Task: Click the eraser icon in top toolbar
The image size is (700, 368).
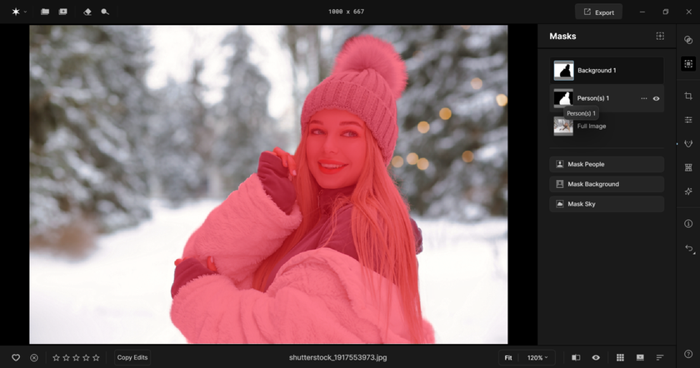Action: [89, 12]
